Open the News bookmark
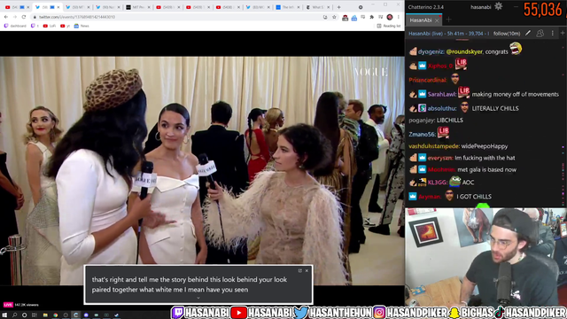567x319 pixels. pos(82,26)
